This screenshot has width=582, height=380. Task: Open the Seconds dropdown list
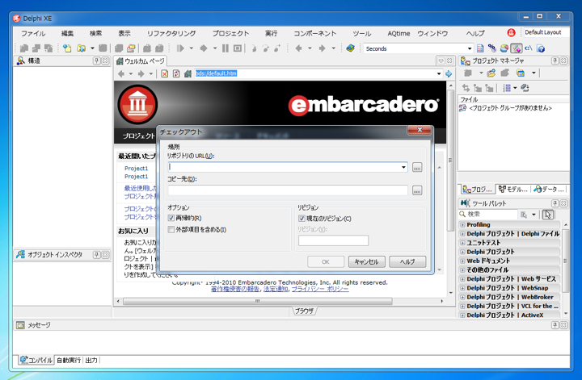(470, 48)
